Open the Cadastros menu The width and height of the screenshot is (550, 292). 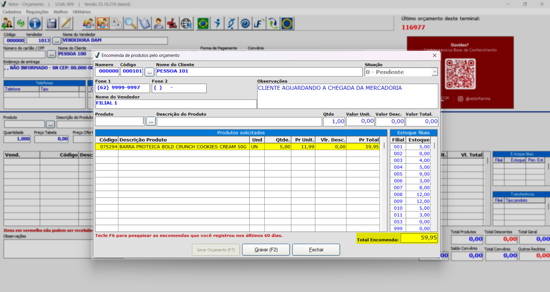[12, 12]
